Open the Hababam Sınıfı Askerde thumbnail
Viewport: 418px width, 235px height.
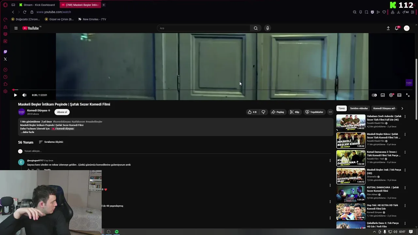pyautogui.click(x=351, y=122)
